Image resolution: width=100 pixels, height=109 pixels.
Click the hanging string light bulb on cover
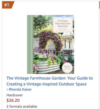pyautogui.click(x=41, y=22)
